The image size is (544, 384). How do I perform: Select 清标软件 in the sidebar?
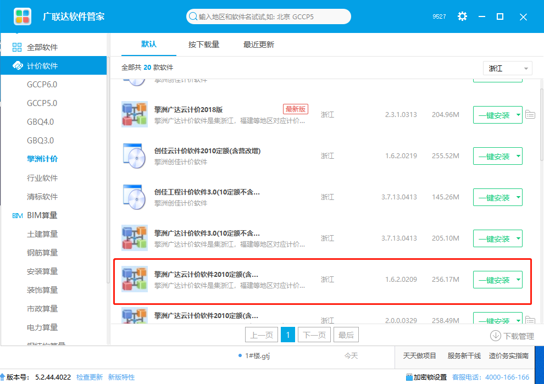tap(42, 197)
